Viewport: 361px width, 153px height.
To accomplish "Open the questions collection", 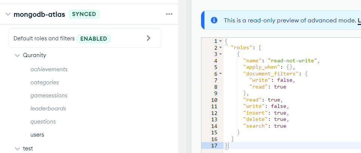I will (43, 122).
